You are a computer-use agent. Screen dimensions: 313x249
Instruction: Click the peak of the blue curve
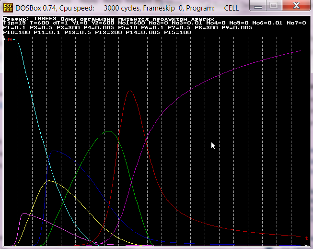click(54, 151)
